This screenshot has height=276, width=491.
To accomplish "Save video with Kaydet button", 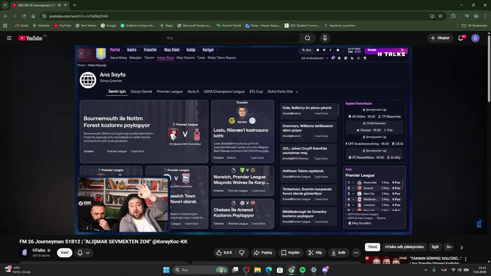I will click(290, 253).
